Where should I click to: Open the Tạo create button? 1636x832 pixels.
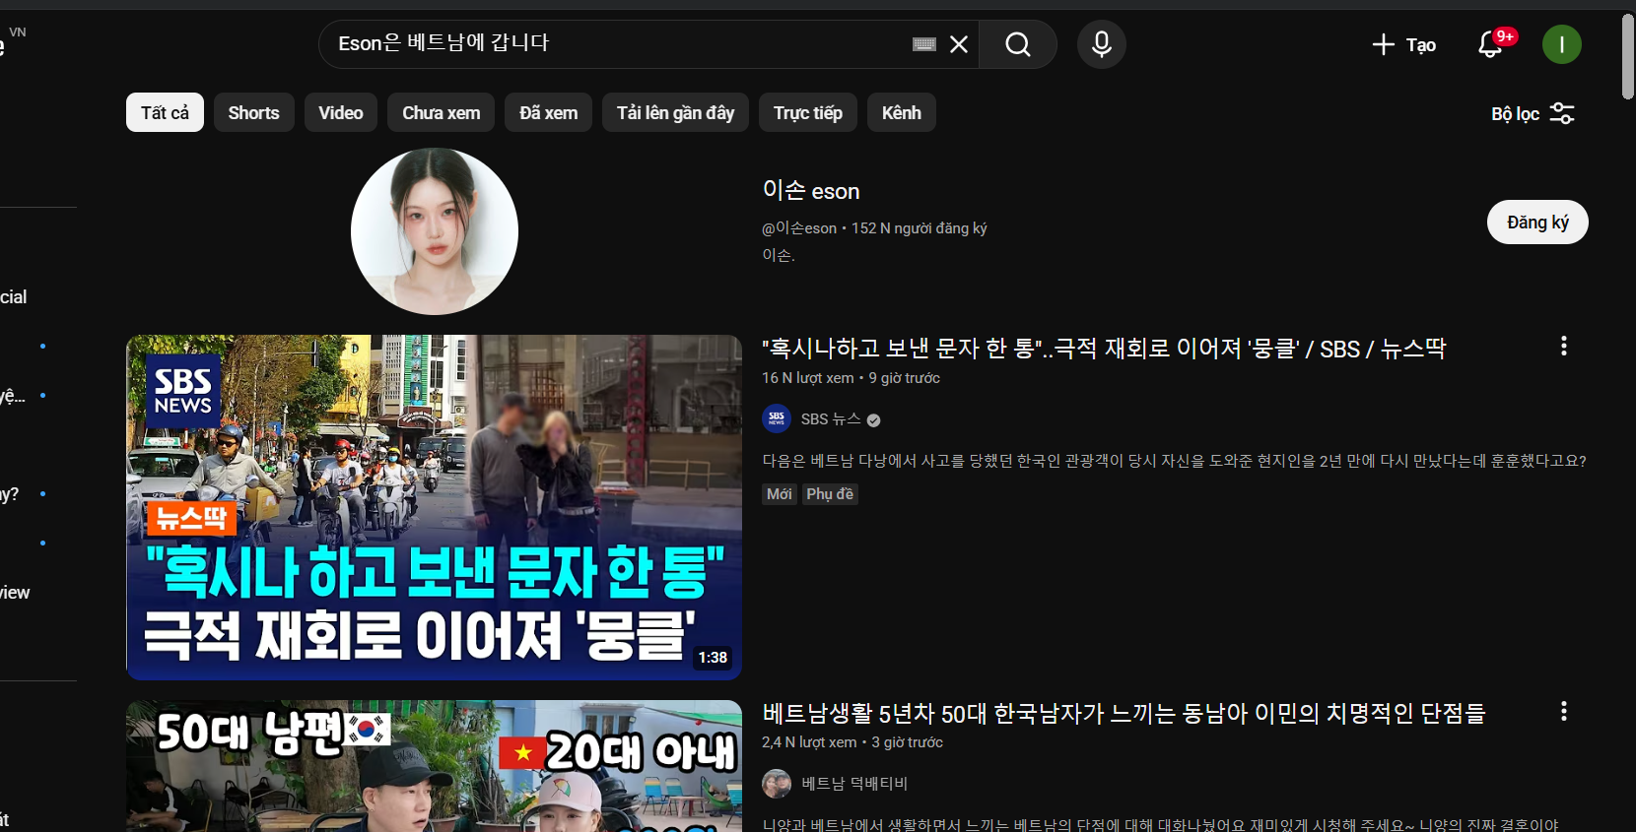click(x=1404, y=44)
